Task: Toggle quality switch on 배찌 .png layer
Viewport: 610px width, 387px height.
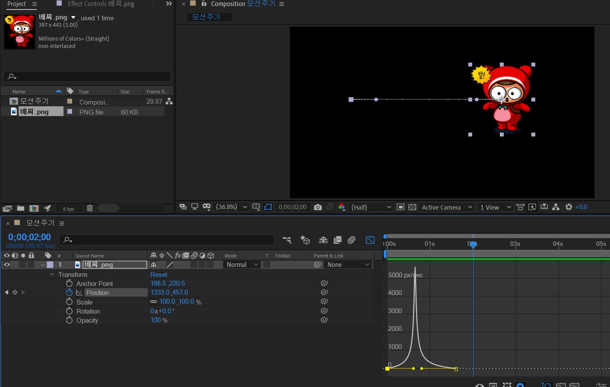Action: tap(170, 265)
